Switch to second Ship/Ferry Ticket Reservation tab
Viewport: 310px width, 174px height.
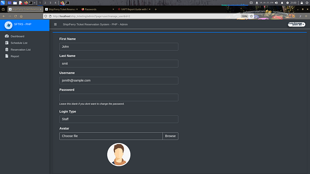pyautogui.click(x=61, y=9)
